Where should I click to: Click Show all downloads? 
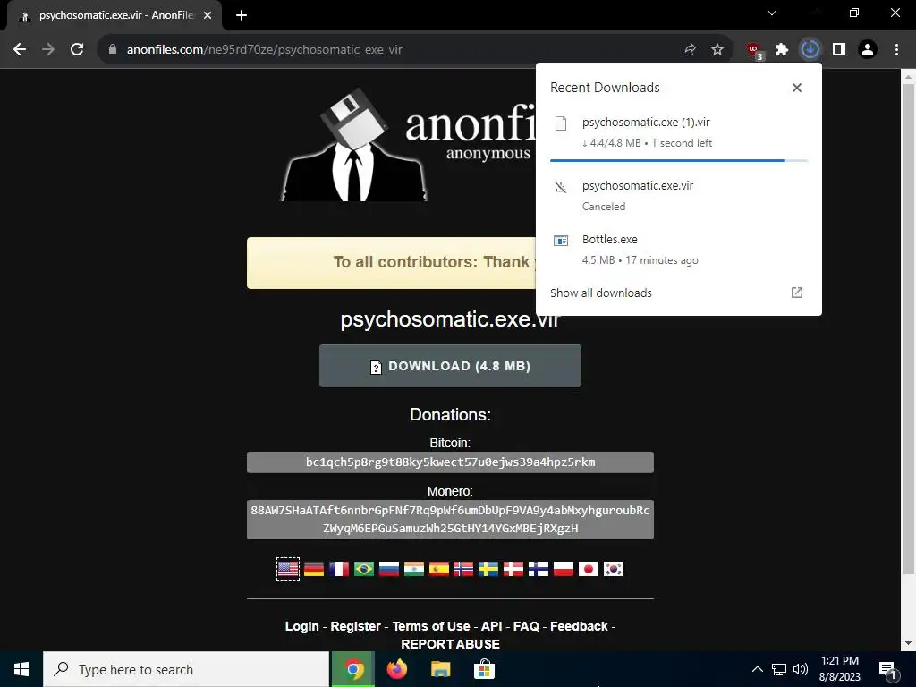click(601, 293)
